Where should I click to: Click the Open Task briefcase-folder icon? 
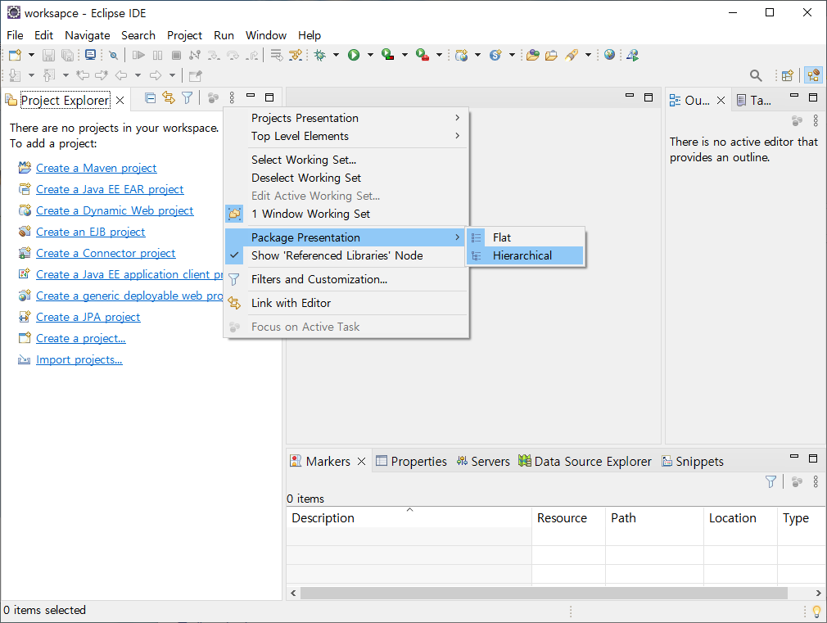coord(552,55)
